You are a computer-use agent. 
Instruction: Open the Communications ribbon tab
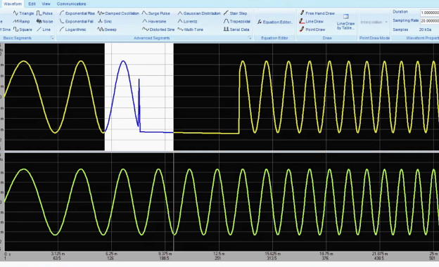coord(71,4)
